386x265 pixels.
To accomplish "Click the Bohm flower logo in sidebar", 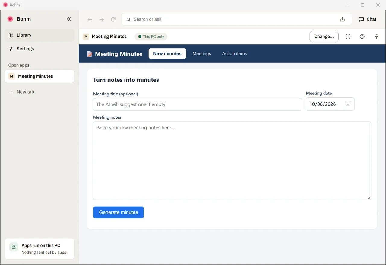I will (x=10, y=19).
